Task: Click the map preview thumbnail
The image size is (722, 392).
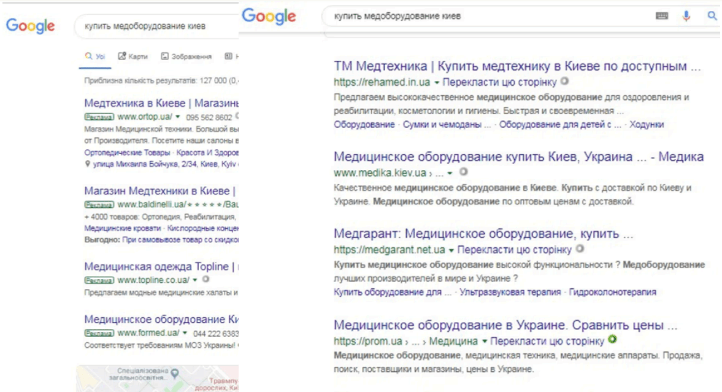Action: click(x=158, y=379)
